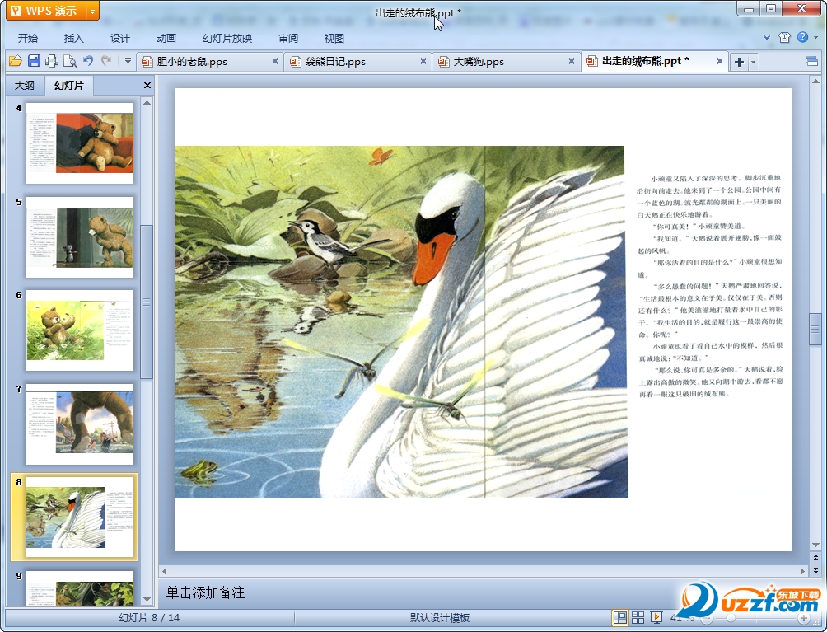This screenshot has height=632, width=827.
Task: Switch to normal view icon
Action: pyautogui.click(x=619, y=617)
